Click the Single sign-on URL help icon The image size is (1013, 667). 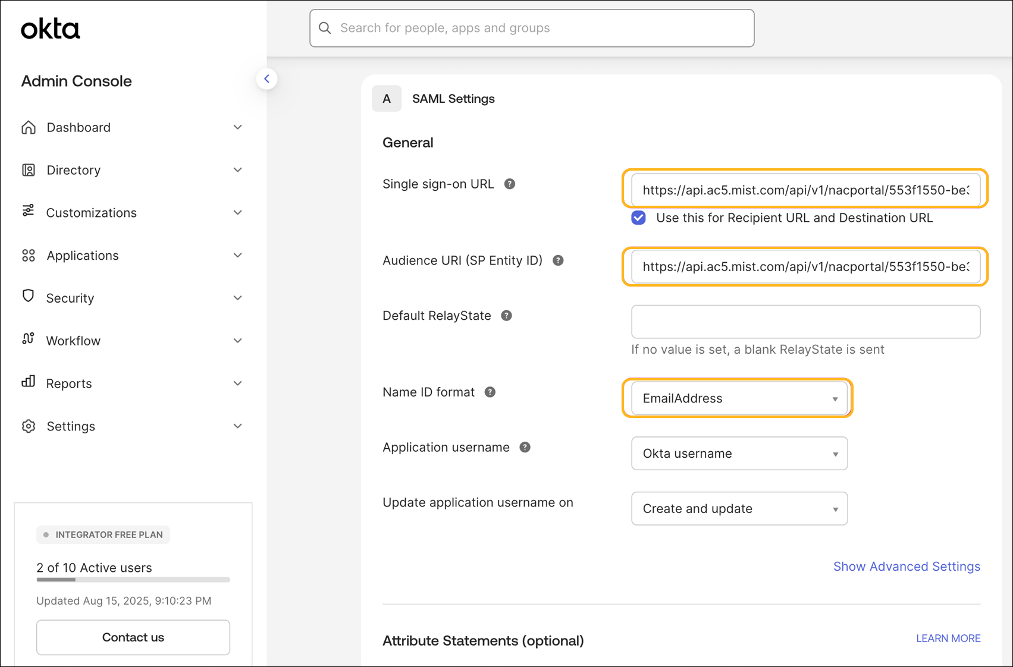[x=510, y=184]
